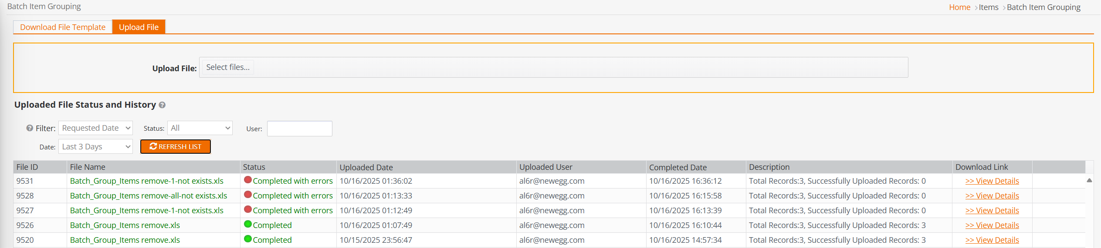The width and height of the screenshot is (1101, 248).
Task: Switch to Download File Template tab
Action: point(63,27)
